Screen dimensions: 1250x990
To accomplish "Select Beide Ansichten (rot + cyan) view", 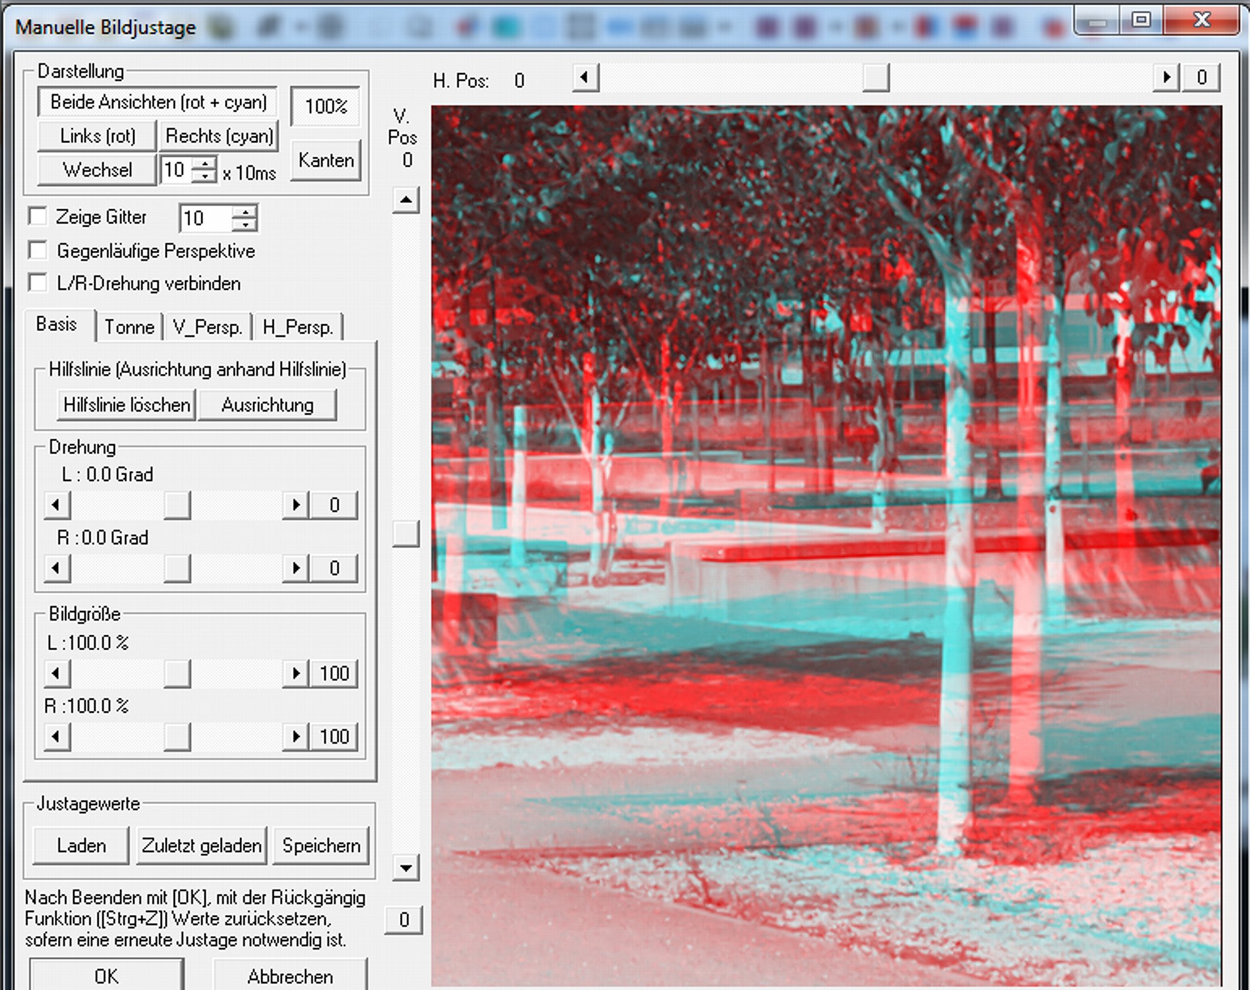I will point(157,102).
